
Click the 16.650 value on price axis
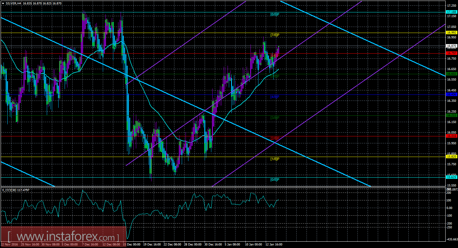[x=452, y=69]
